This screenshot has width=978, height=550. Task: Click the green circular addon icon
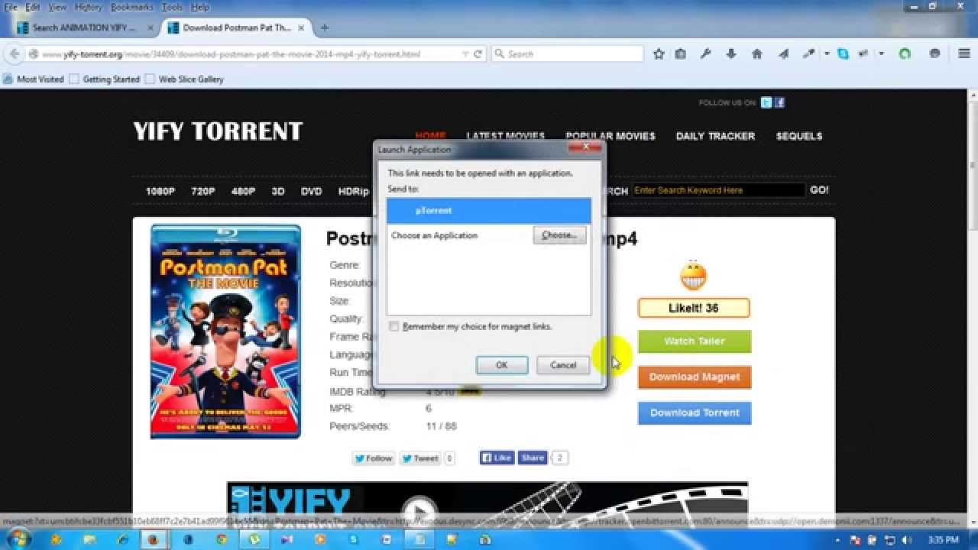click(x=905, y=54)
